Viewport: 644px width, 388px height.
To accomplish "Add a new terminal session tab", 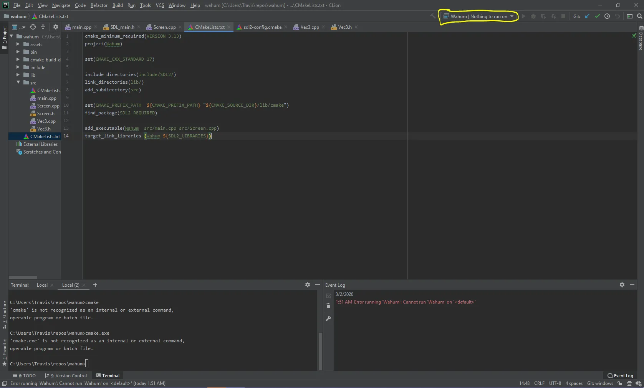I will coord(95,285).
